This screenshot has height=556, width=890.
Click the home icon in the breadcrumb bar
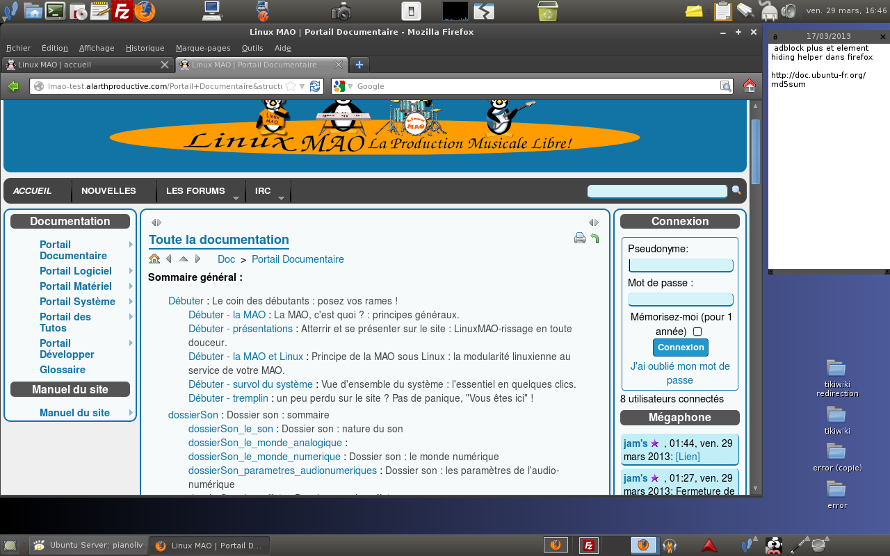154,259
